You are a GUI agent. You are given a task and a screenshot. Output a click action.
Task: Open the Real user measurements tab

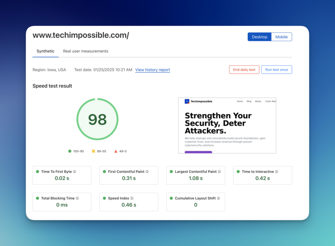tap(85, 51)
